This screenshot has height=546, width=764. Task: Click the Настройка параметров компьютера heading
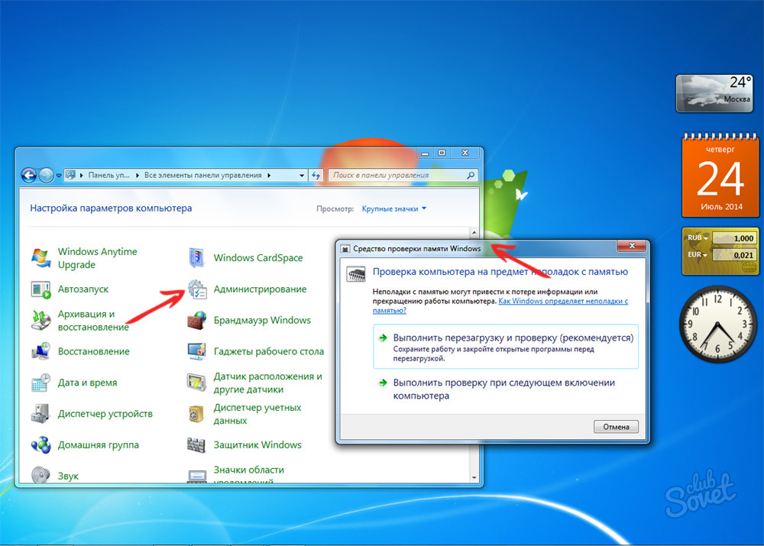[111, 208]
